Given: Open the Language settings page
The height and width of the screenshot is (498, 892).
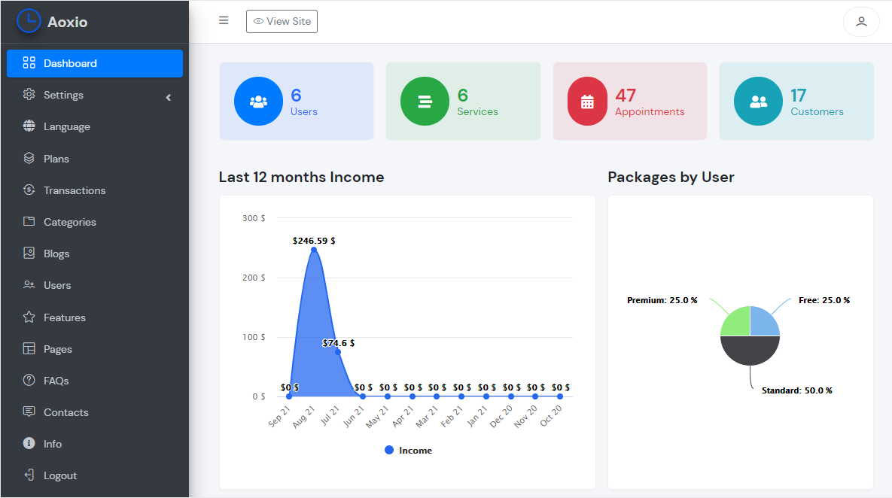Looking at the screenshot, I should (94, 127).
